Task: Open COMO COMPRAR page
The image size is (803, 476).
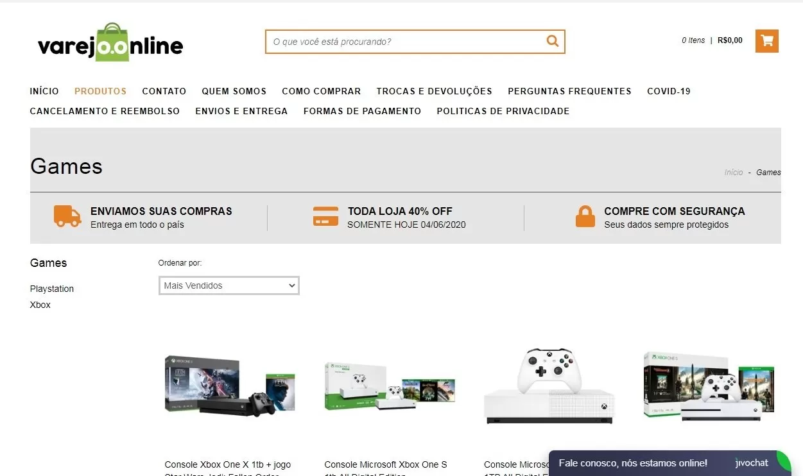Action: point(322,91)
